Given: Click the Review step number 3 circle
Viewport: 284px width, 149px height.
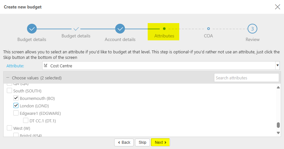Looking at the screenshot, I should (252, 29).
